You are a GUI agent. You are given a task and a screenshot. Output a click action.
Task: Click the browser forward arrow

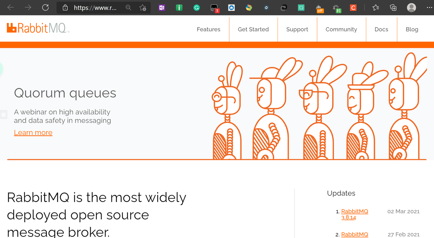[27, 8]
